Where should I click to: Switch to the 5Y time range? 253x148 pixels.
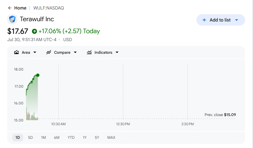[x=97, y=138]
